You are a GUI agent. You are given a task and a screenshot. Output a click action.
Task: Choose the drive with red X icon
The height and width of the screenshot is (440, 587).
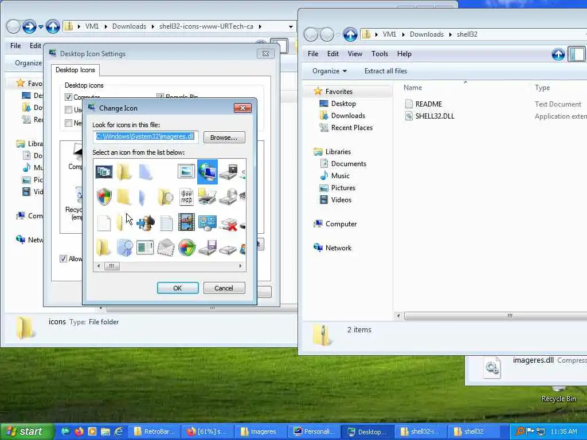pyautogui.click(x=228, y=224)
